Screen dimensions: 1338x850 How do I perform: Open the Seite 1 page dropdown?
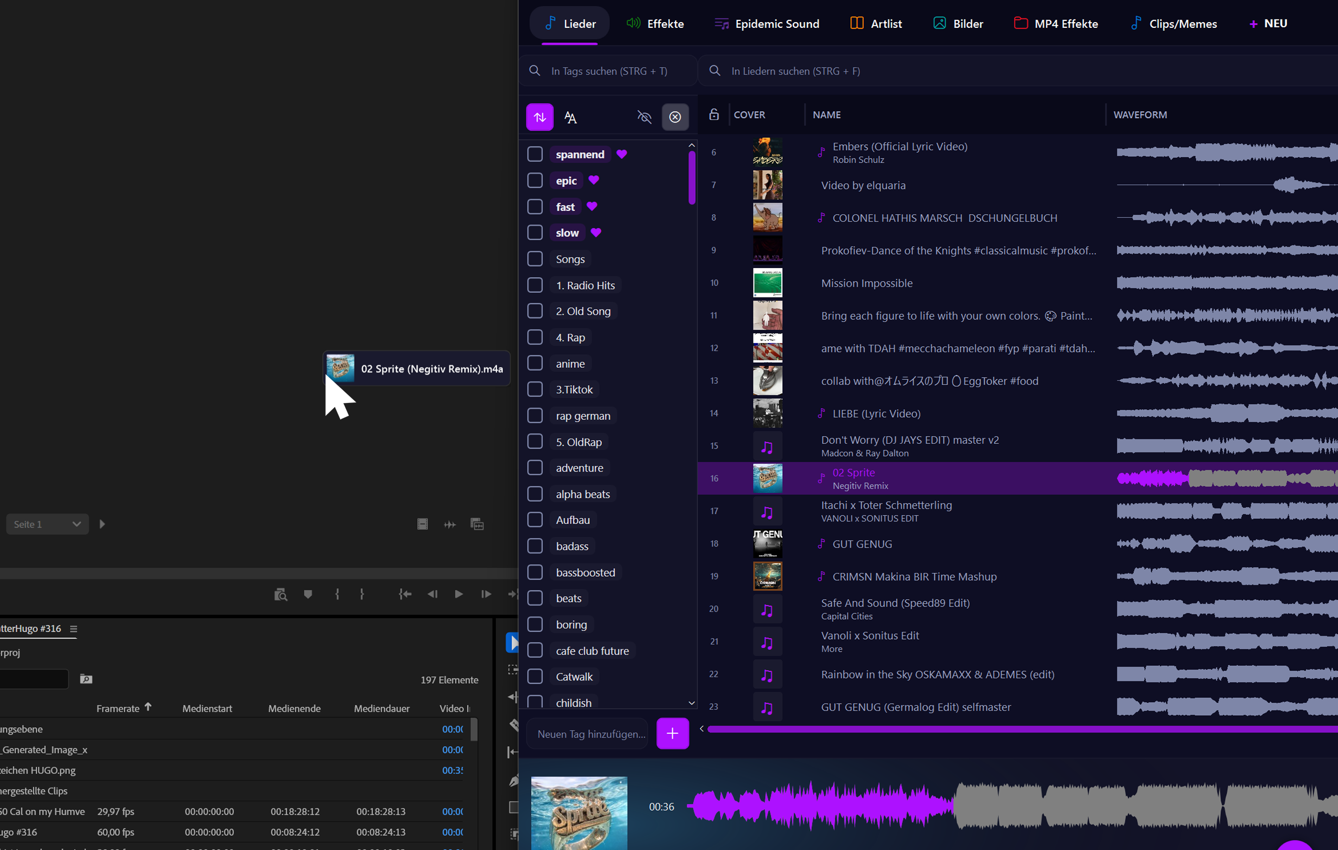tap(47, 524)
